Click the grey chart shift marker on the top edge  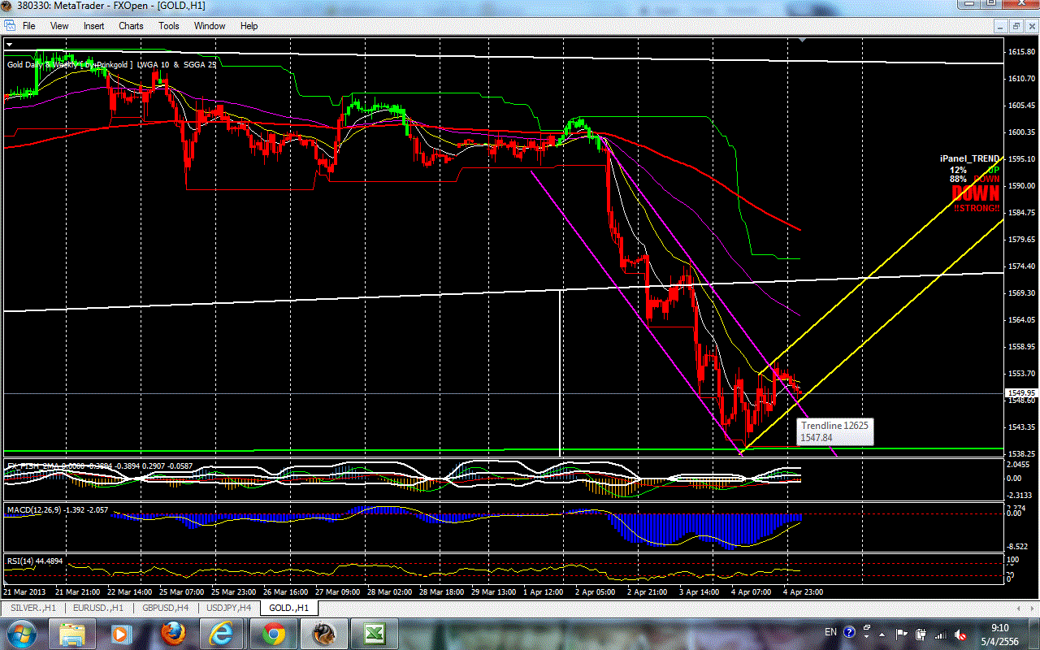(x=803, y=40)
